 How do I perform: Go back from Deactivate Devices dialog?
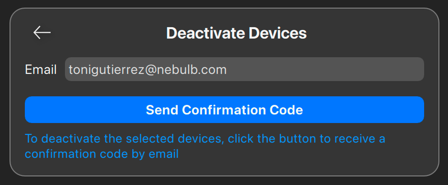[42, 32]
